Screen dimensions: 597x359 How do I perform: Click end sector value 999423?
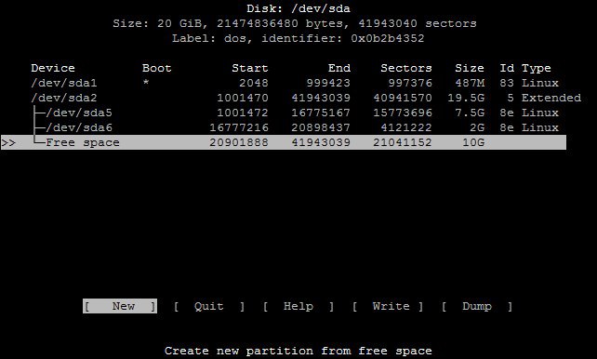pyautogui.click(x=328, y=83)
